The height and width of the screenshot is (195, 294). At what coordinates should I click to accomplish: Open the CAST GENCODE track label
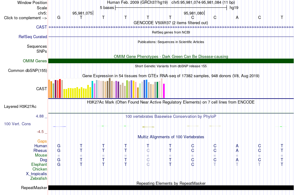(x=41, y=27)
